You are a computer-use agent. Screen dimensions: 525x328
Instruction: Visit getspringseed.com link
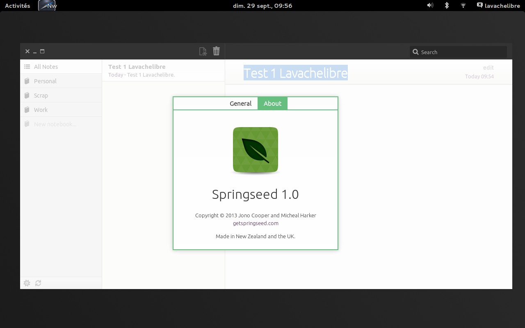(255, 223)
